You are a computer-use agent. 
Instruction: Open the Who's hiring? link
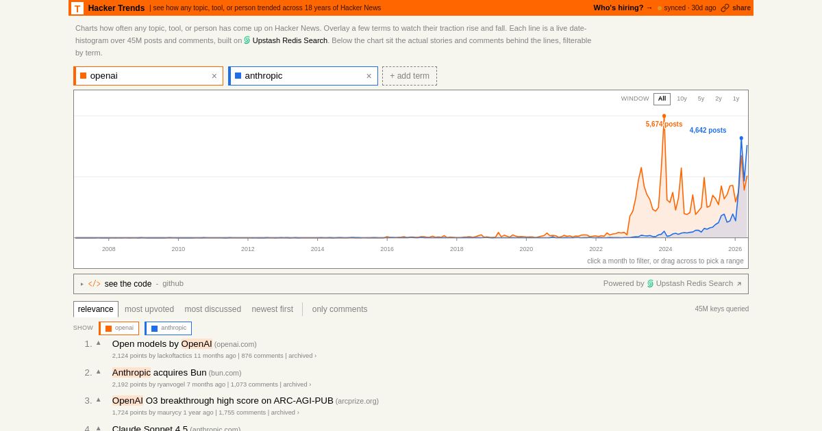point(623,8)
